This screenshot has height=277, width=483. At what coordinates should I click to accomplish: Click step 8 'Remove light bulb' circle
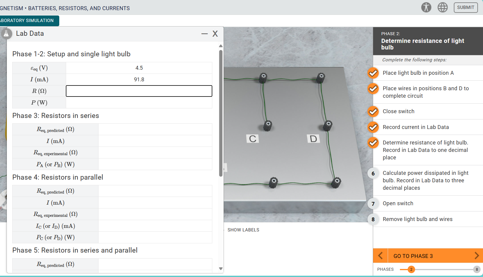(373, 219)
